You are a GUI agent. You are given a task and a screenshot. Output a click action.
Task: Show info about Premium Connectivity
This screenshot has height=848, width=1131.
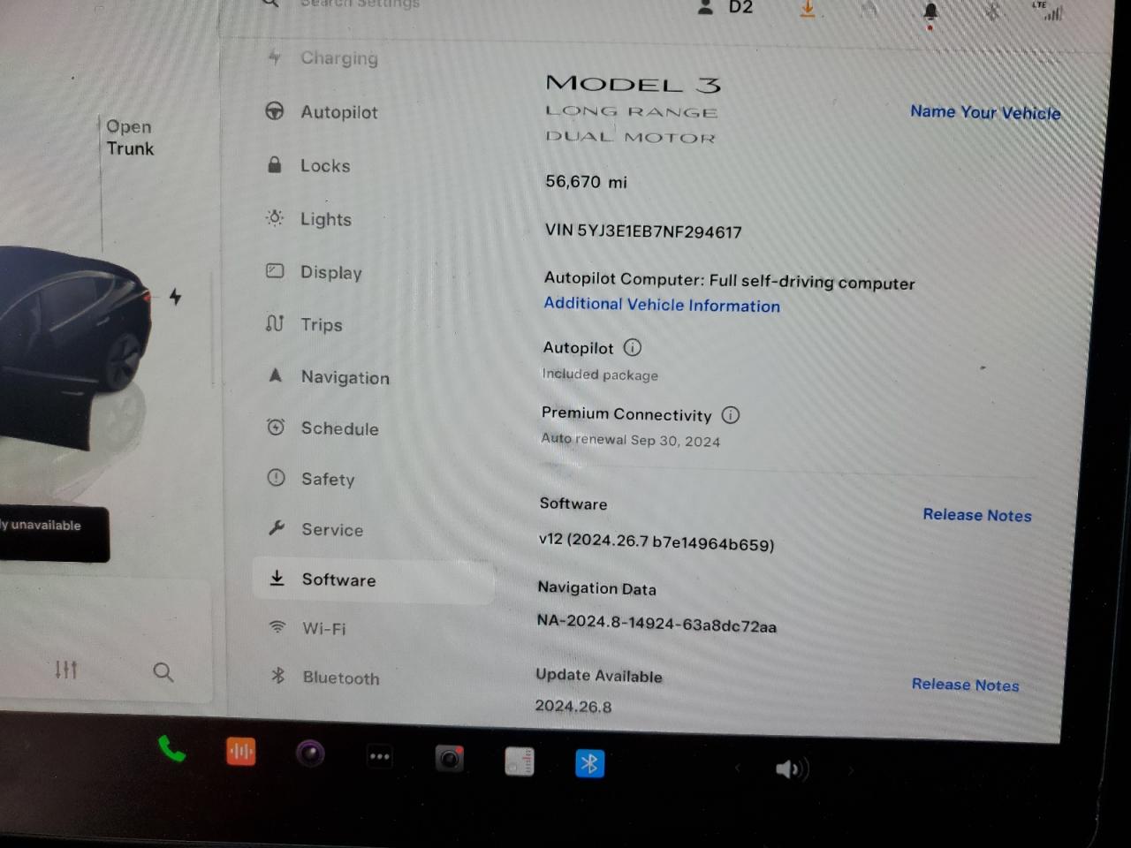click(x=730, y=414)
